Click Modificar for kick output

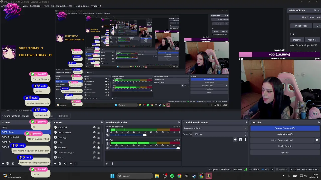[x=312, y=40]
